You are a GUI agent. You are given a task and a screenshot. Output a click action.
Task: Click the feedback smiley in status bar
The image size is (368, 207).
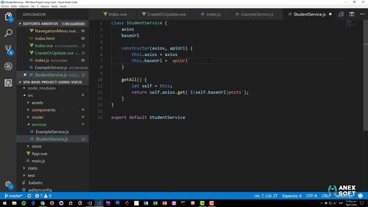tap(361, 195)
